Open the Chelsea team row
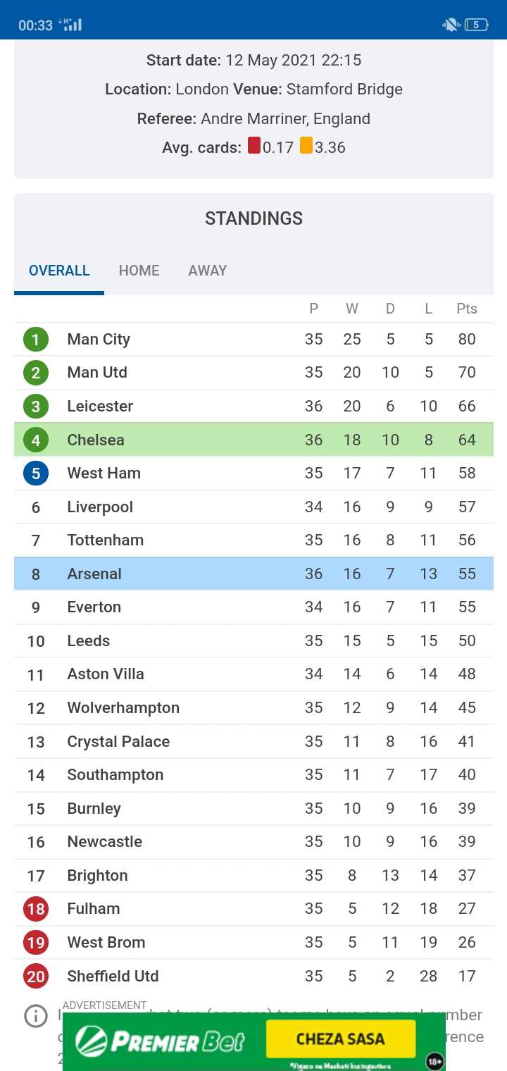Viewport: 507px width, 1071px height. coord(254,440)
